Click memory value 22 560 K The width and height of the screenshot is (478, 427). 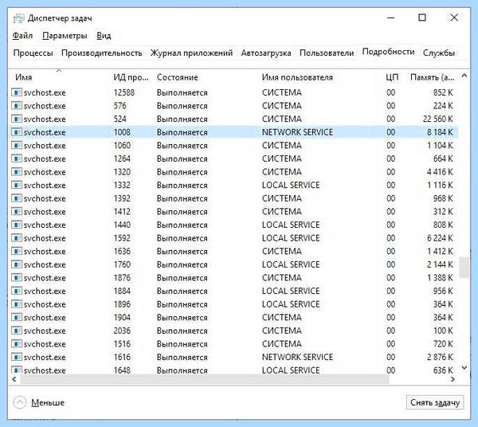(x=437, y=119)
